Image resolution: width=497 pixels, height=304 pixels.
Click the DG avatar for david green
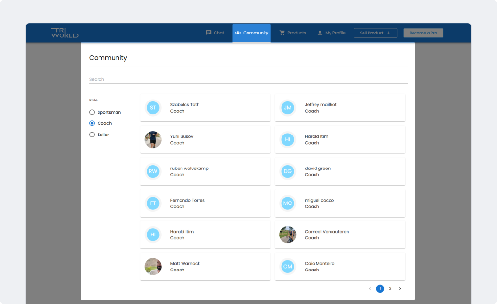(288, 171)
